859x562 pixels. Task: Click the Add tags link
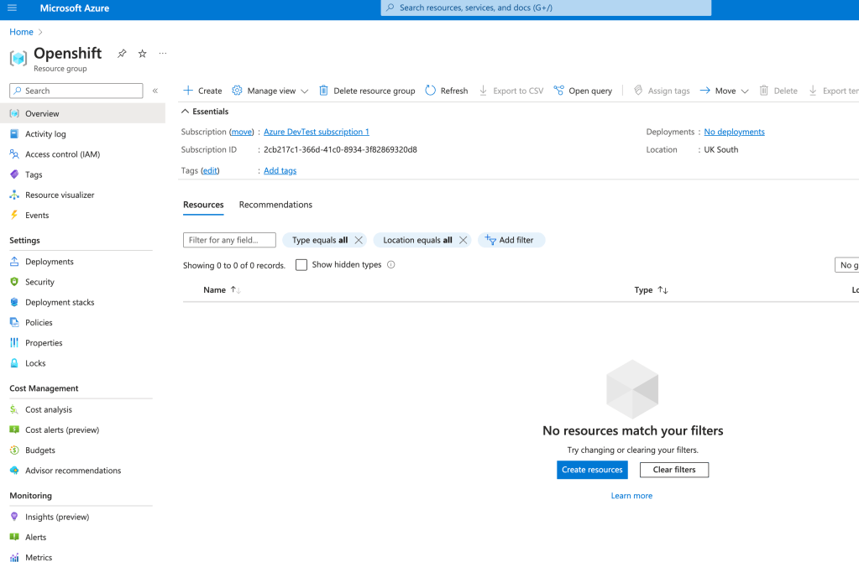pos(280,171)
